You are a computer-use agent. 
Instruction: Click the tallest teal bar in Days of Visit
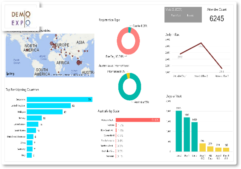pyautogui.click(x=179, y=131)
